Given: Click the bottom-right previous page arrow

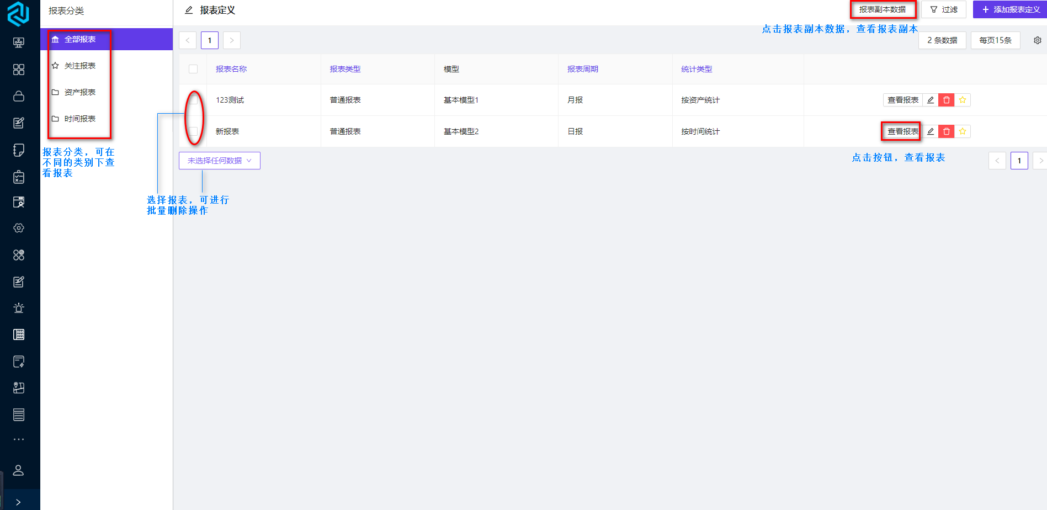Looking at the screenshot, I should pyautogui.click(x=997, y=161).
